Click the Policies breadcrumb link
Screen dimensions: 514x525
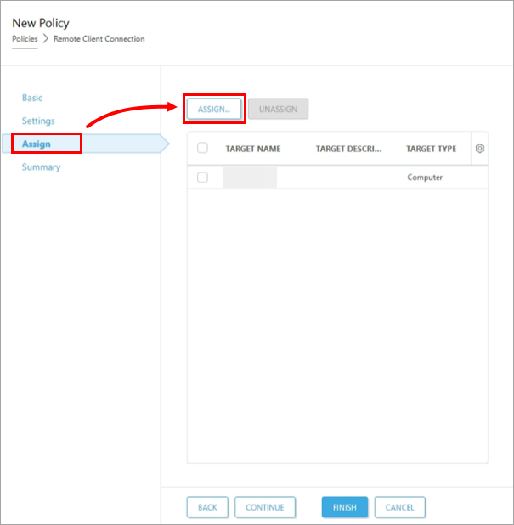click(x=25, y=39)
